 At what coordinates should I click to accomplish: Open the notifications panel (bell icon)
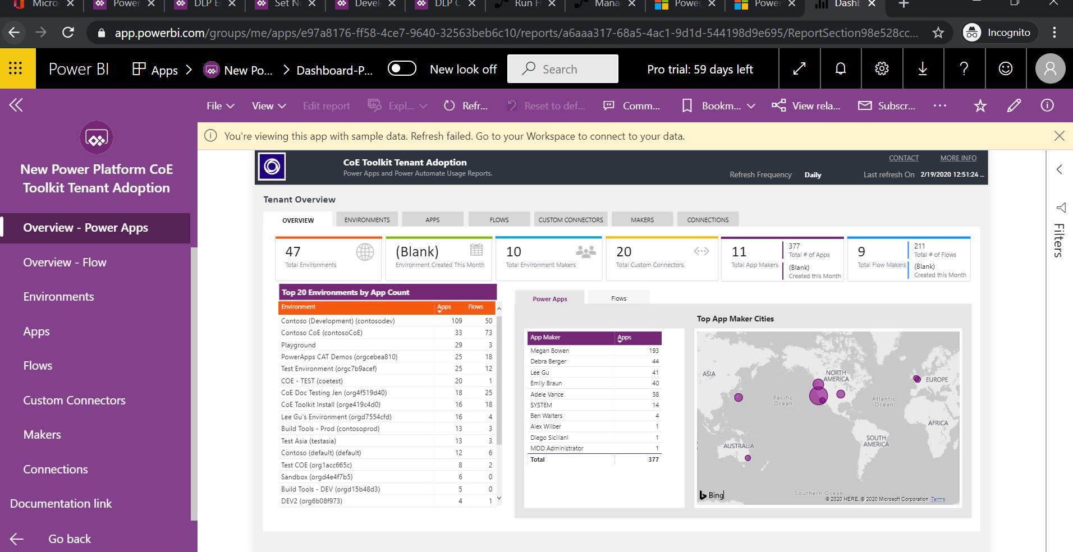pyautogui.click(x=840, y=68)
